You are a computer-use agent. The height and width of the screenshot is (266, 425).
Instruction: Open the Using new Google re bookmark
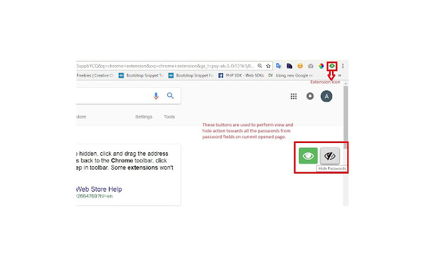(x=291, y=75)
